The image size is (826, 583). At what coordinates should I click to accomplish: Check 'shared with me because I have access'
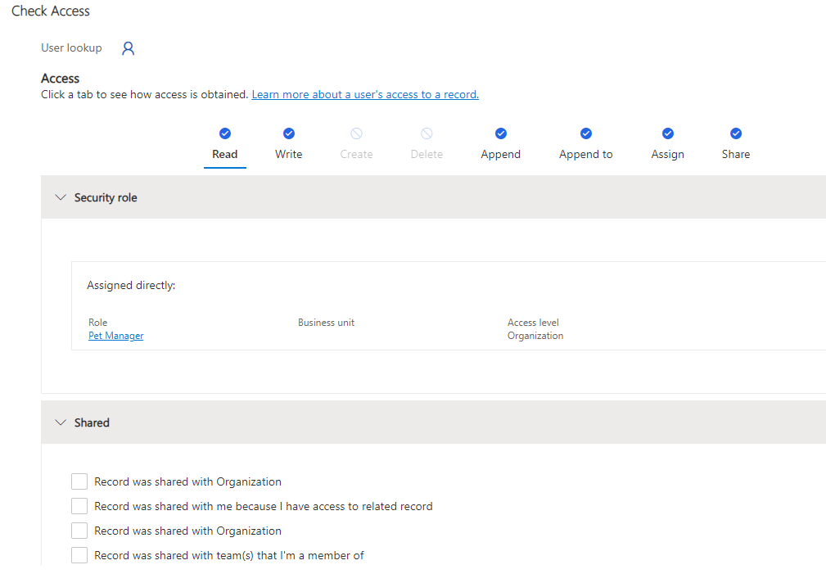[x=79, y=506]
